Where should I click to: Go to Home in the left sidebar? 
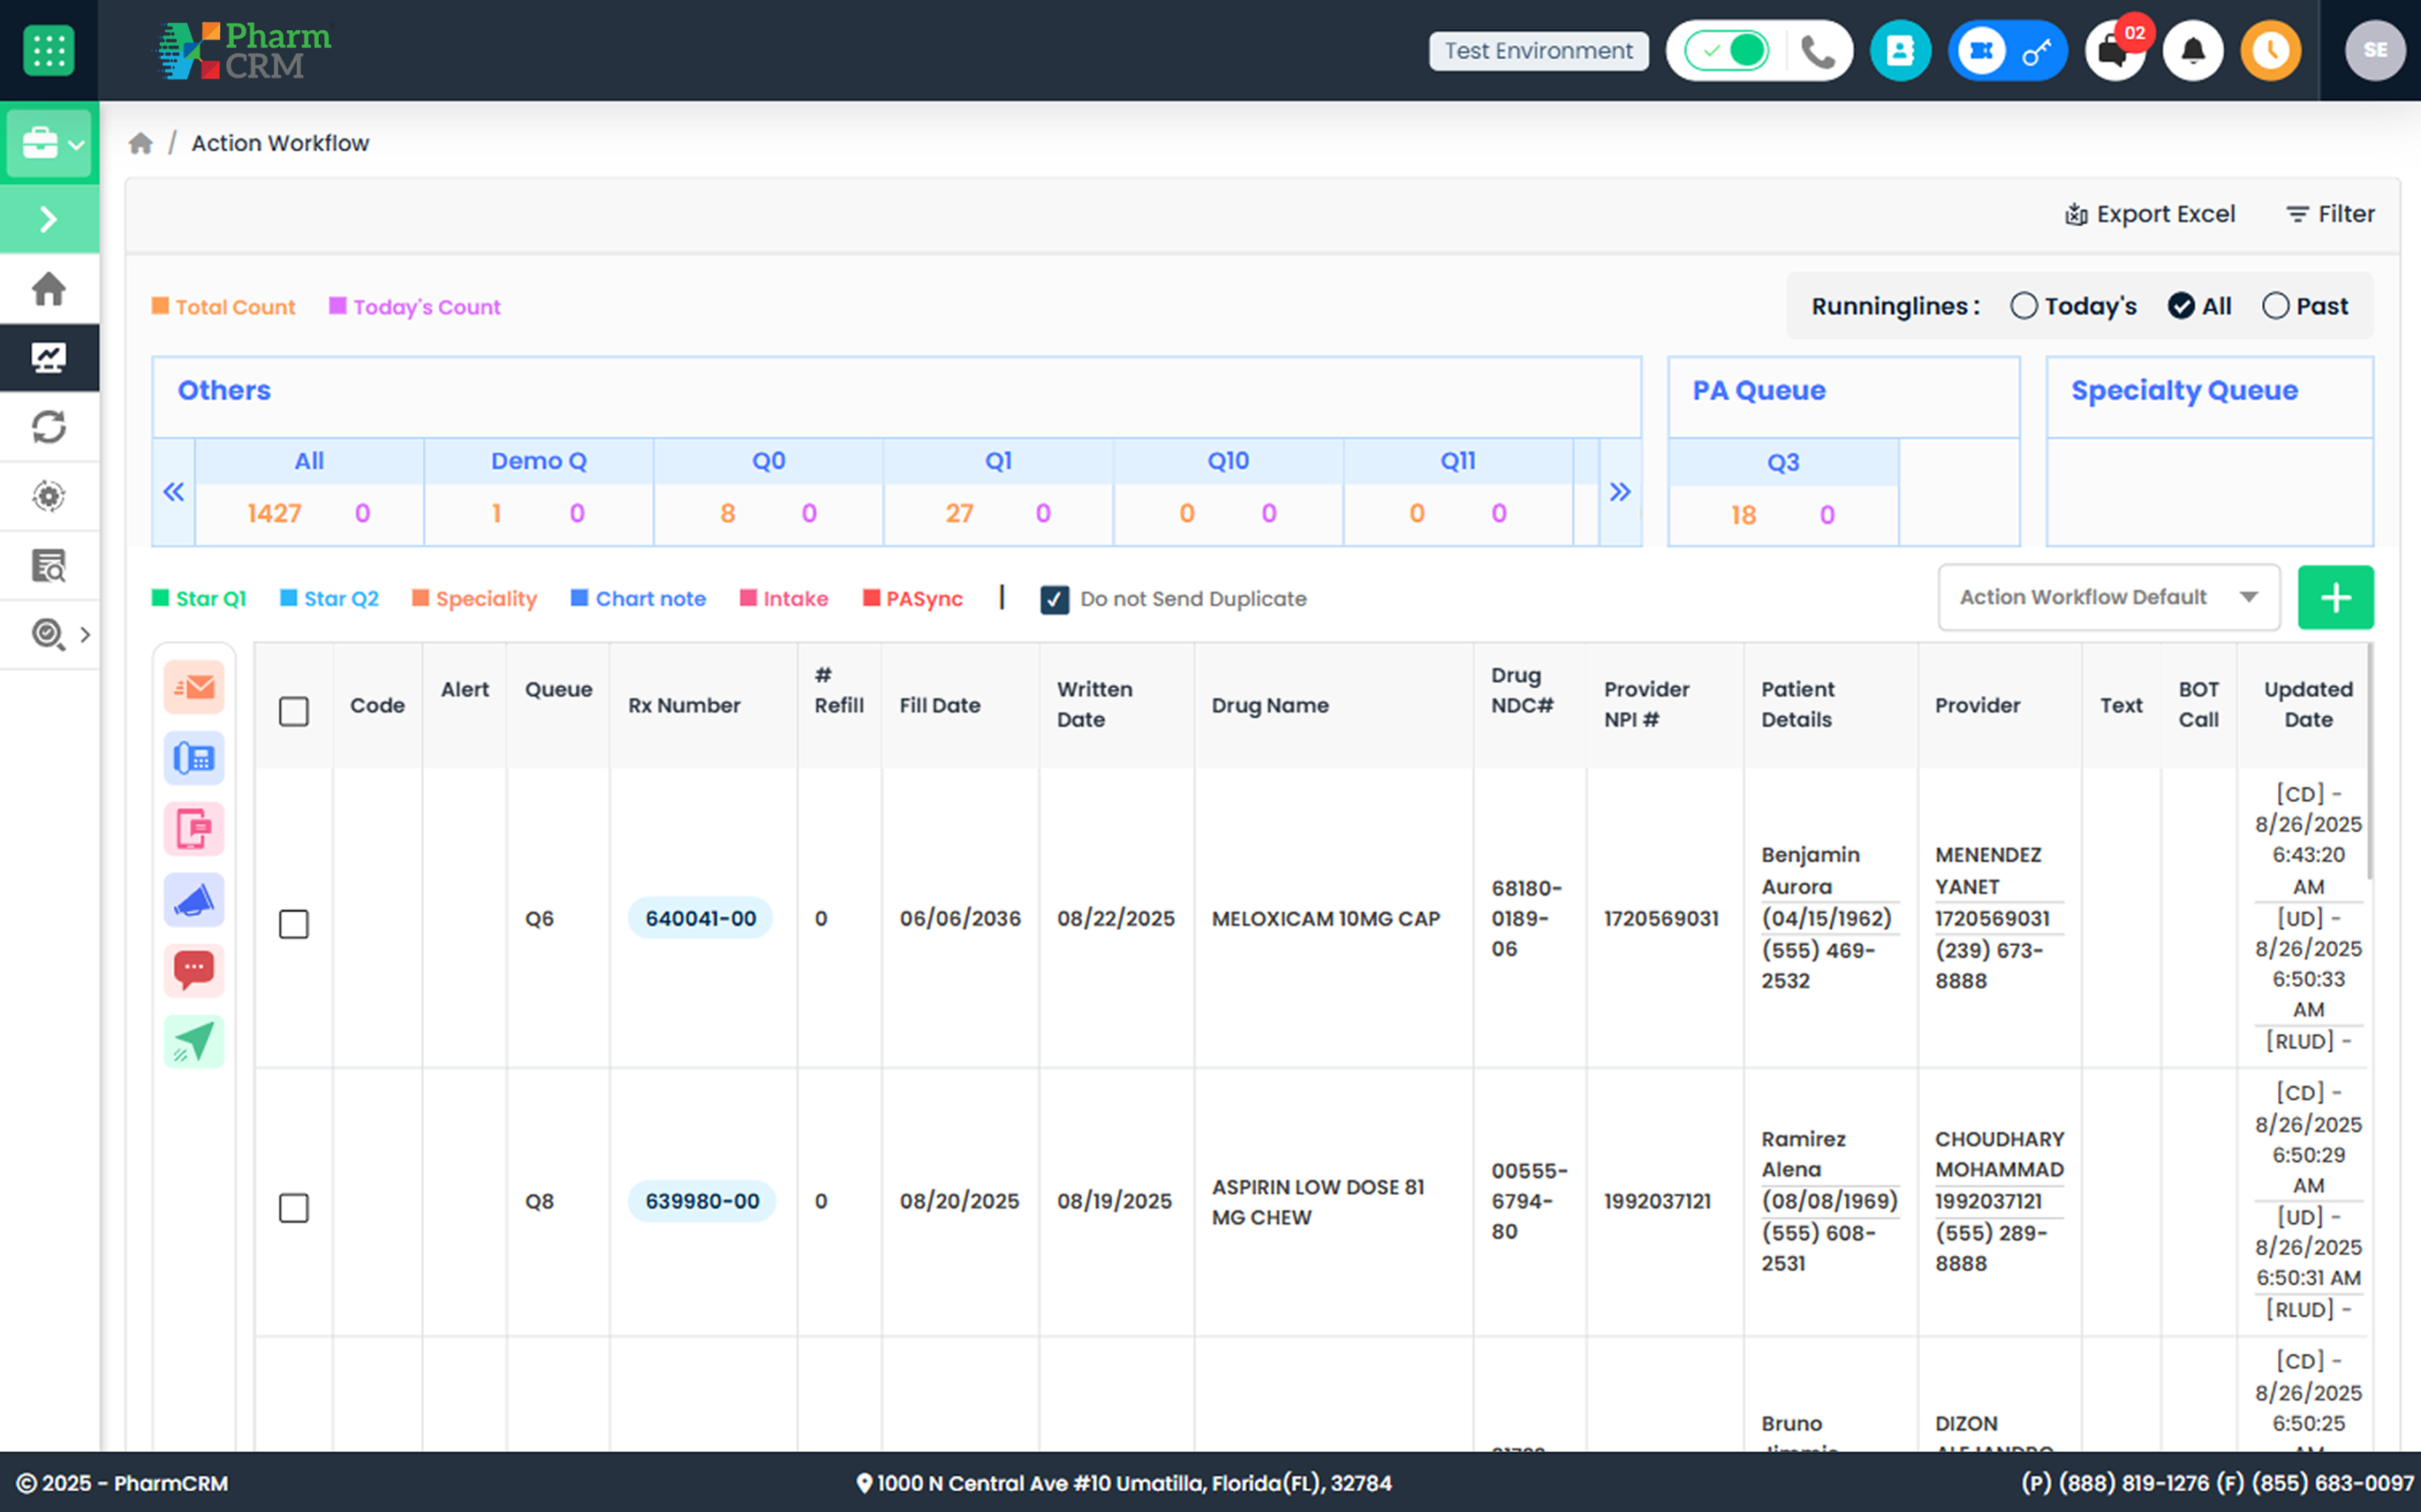(x=49, y=289)
